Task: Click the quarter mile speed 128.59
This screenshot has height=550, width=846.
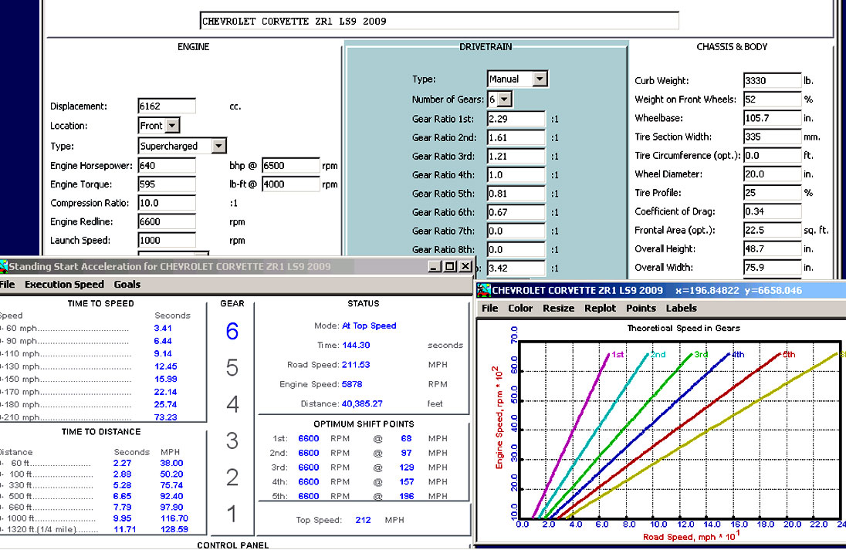Action: (x=174, y=529)
